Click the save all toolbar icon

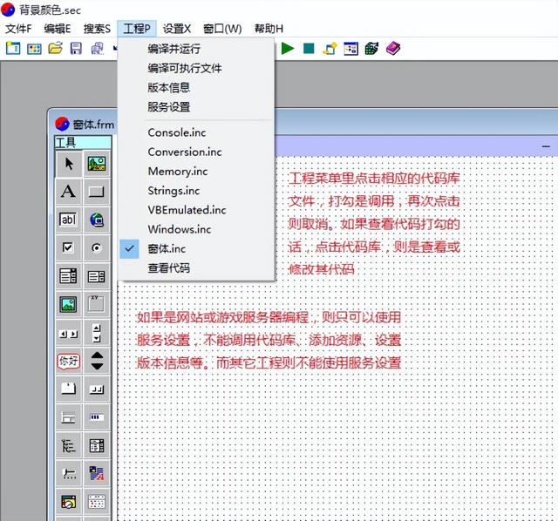tap(97, 49)
